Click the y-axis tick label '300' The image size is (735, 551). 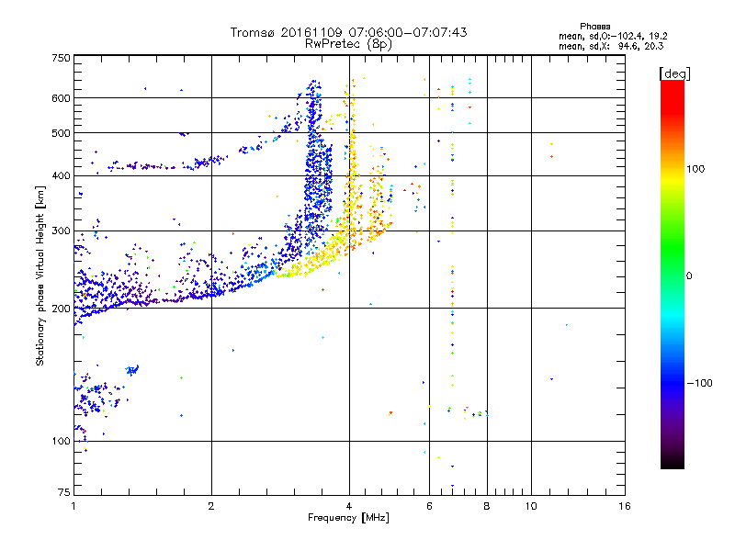[61, 231]
